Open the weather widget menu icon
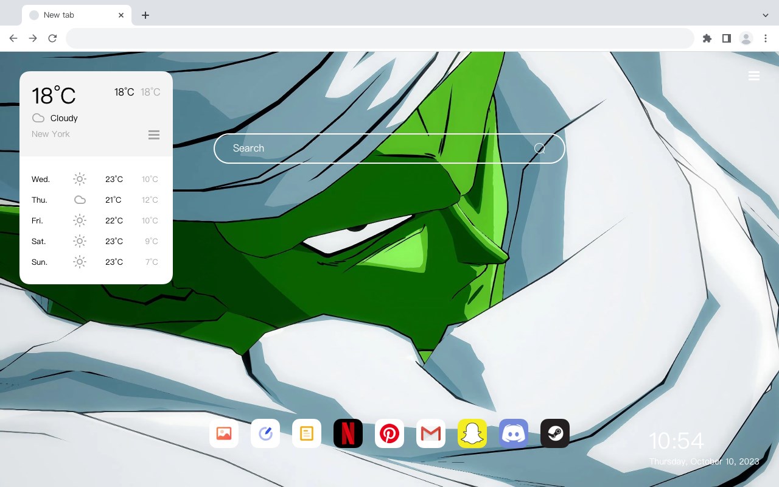The image size is (779, 487). [154, 135]
